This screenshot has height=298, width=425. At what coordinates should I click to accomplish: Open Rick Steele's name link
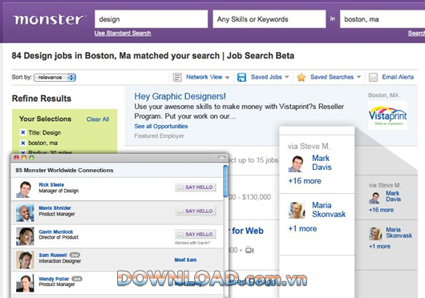(51, 185)
